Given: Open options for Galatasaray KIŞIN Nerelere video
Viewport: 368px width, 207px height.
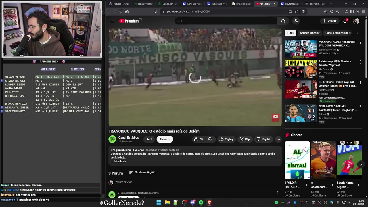Looking at the screenshot, I should tap(360, 62).
